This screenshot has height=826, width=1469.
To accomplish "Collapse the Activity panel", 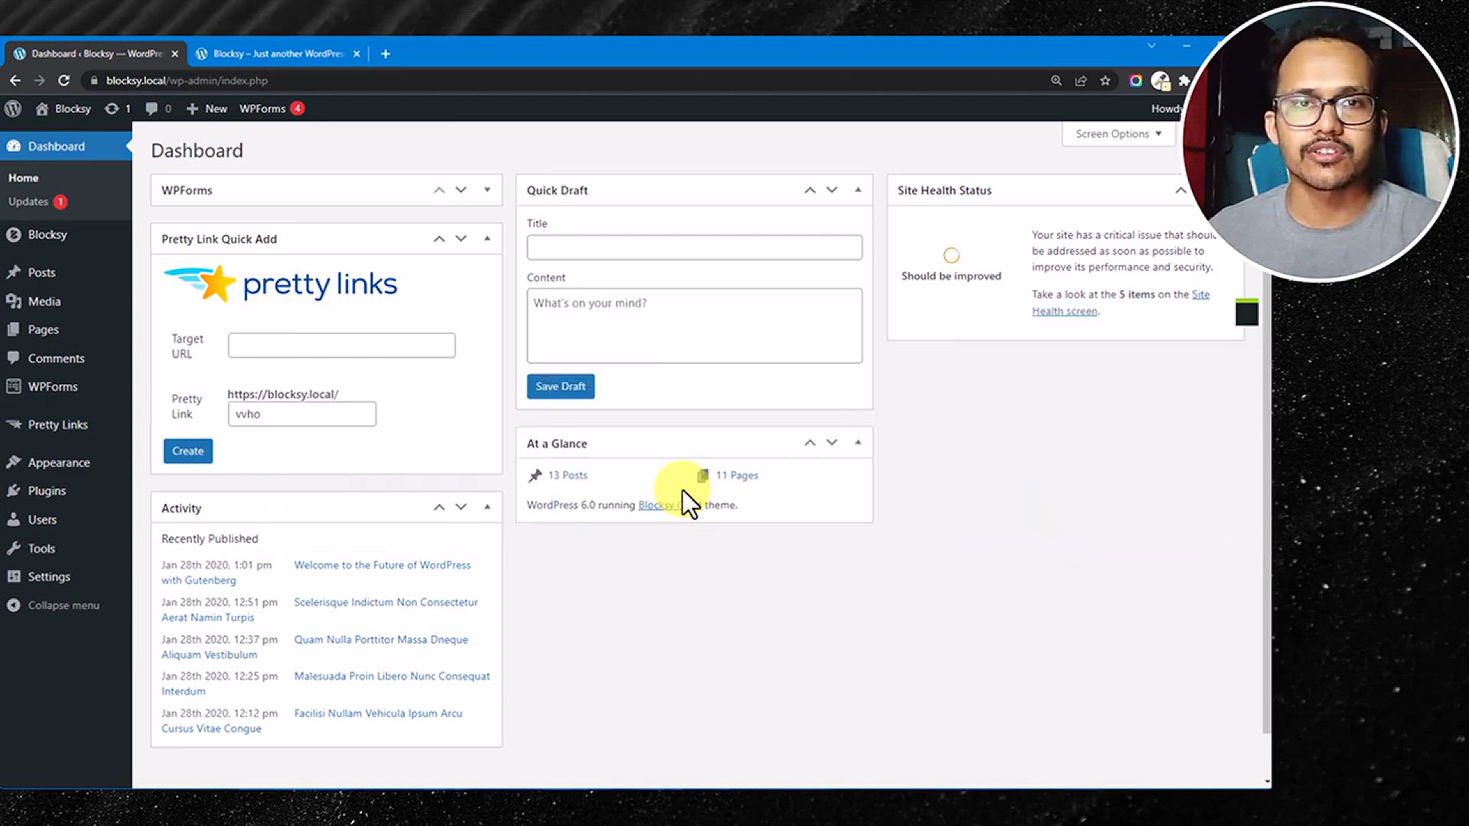I will 487,507.
